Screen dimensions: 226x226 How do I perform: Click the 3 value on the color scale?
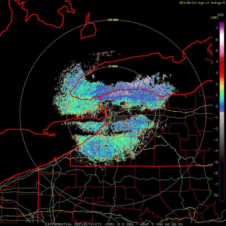217,73
